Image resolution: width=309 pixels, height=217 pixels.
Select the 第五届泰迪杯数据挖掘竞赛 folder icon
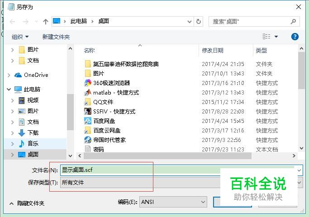point(88,64)
